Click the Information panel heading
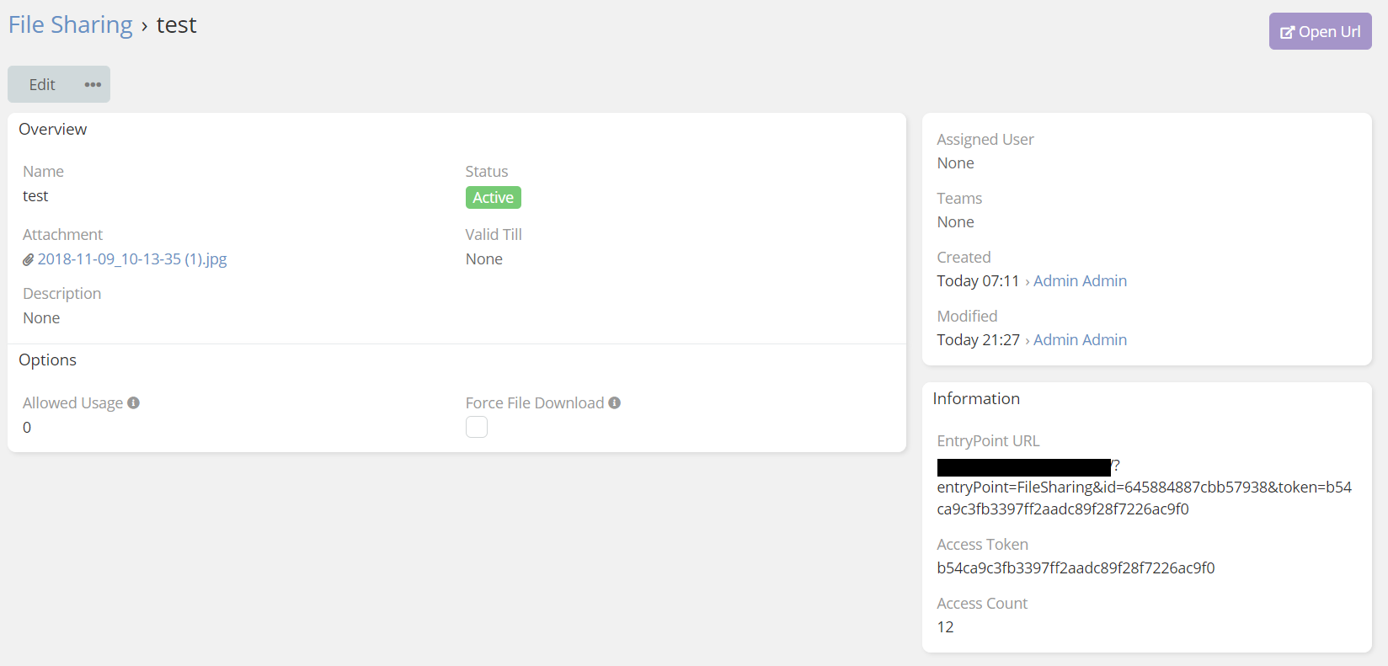Image resolution: width=1388 pixels, height=666 pixels. coord(976,399)
